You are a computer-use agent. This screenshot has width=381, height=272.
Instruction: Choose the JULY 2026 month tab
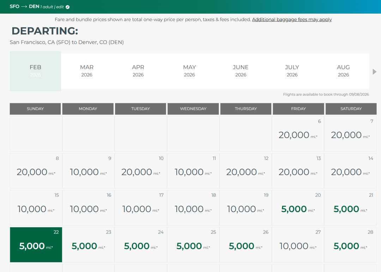pyautogui.click(x=292, y=71)
